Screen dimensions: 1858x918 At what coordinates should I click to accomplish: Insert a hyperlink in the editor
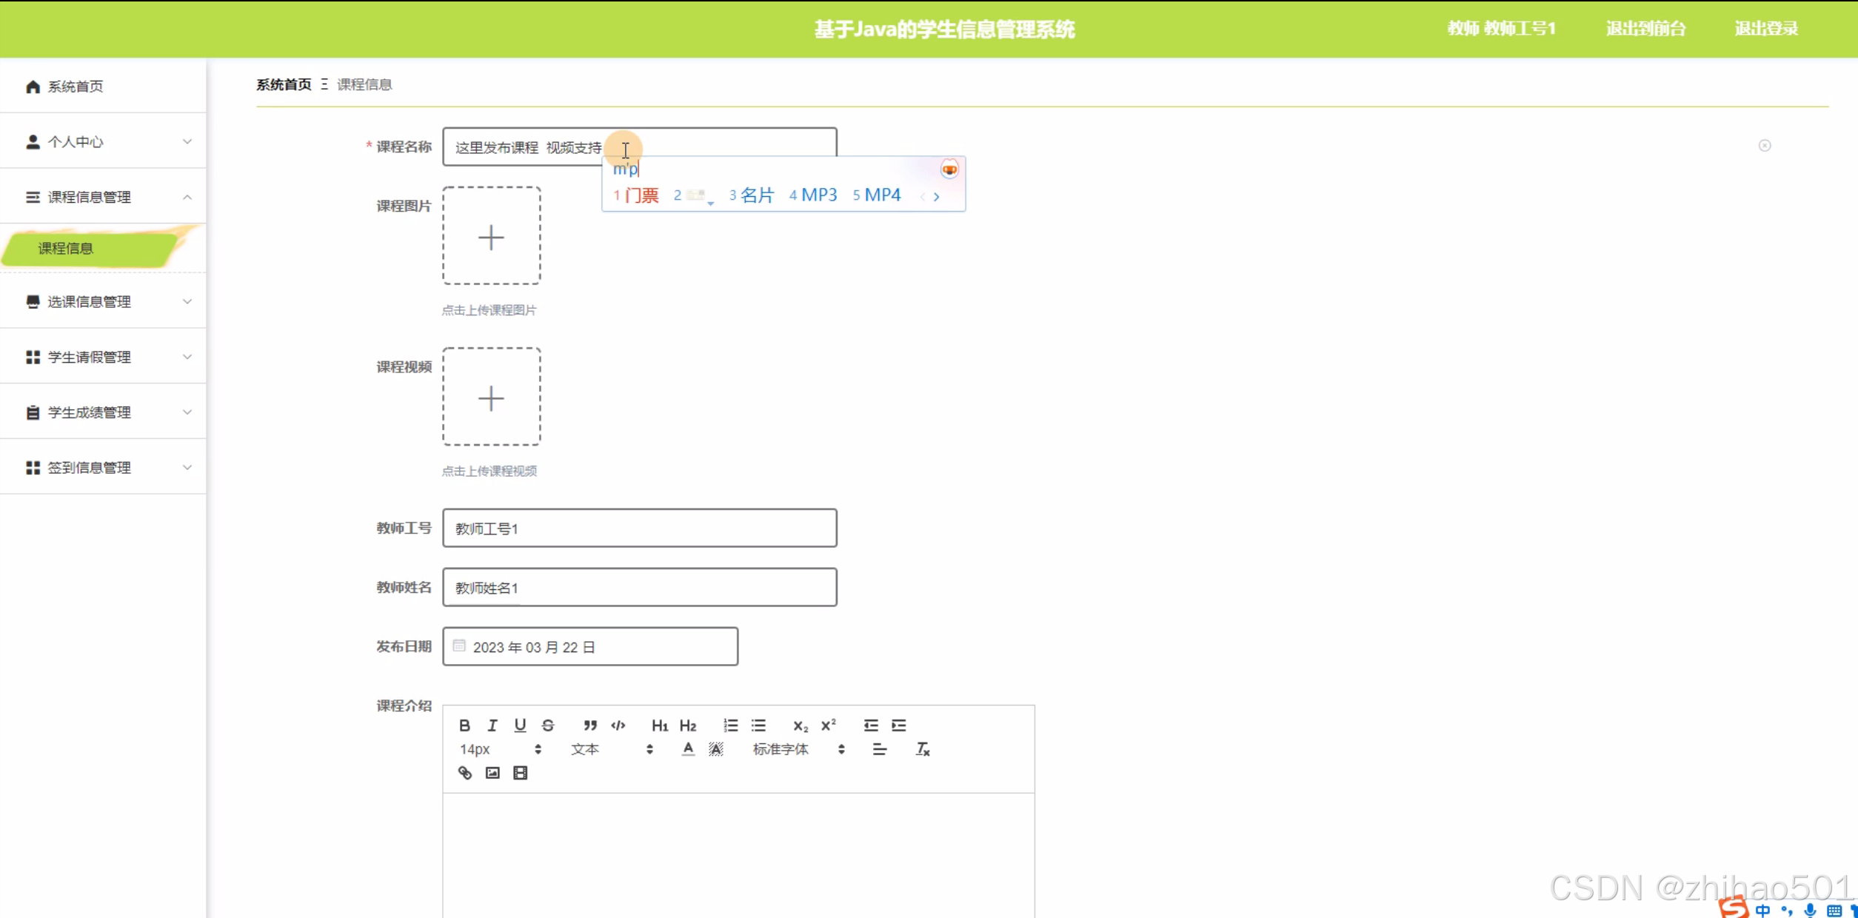click(464, 773)
